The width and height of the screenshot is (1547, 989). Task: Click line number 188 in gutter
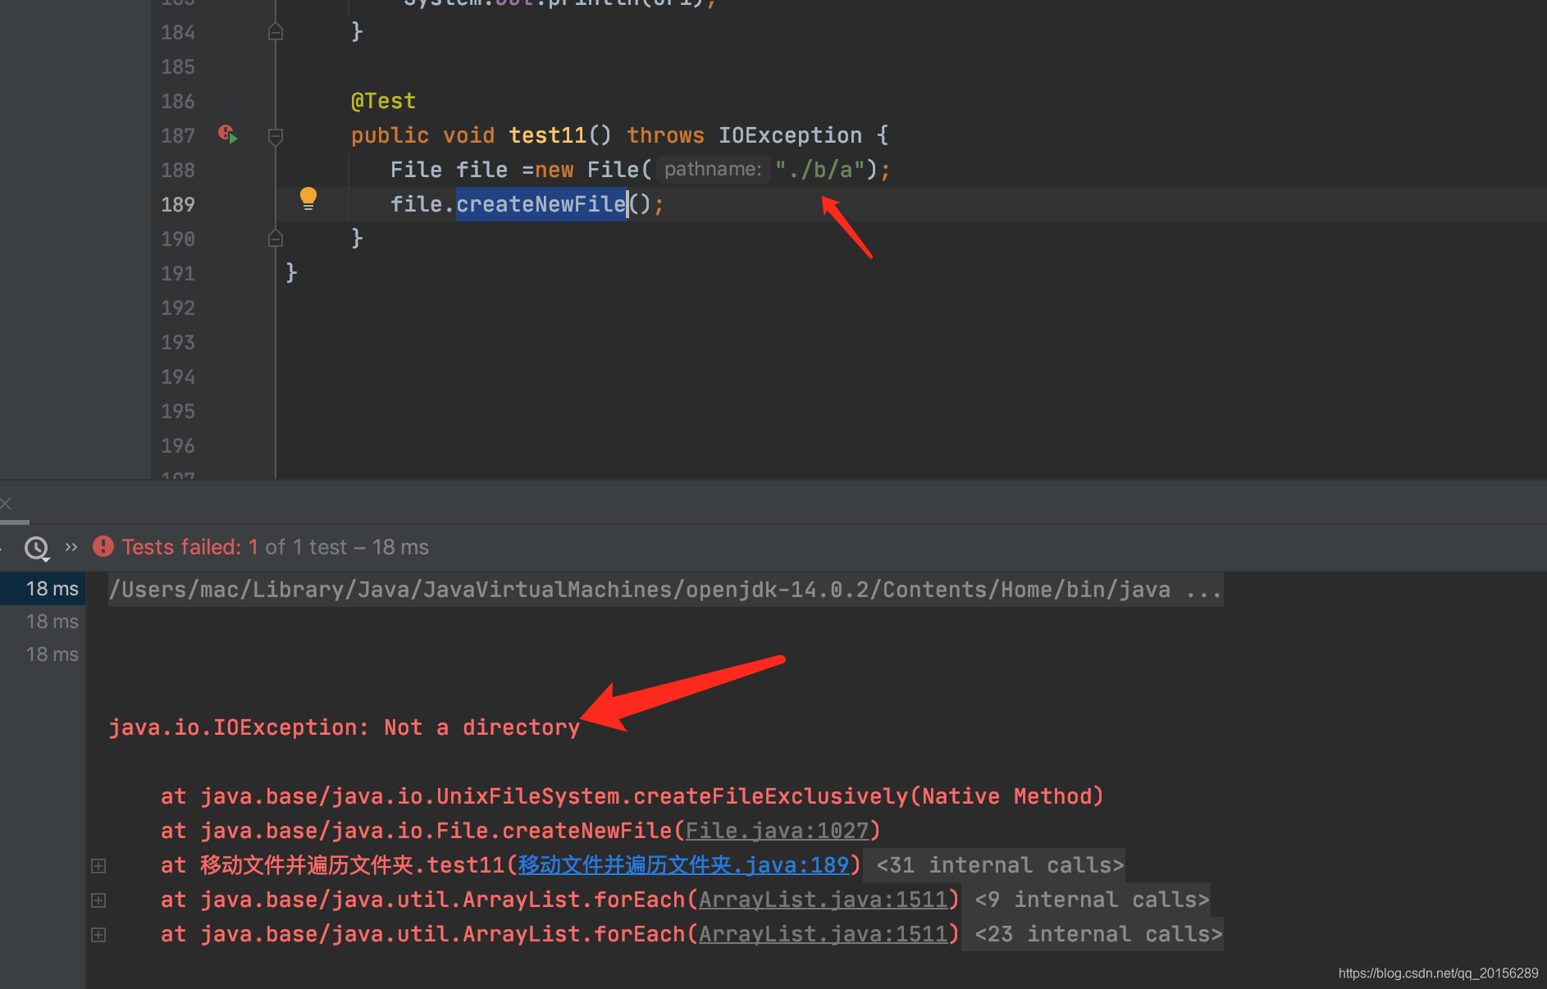[x=178, y=170]
